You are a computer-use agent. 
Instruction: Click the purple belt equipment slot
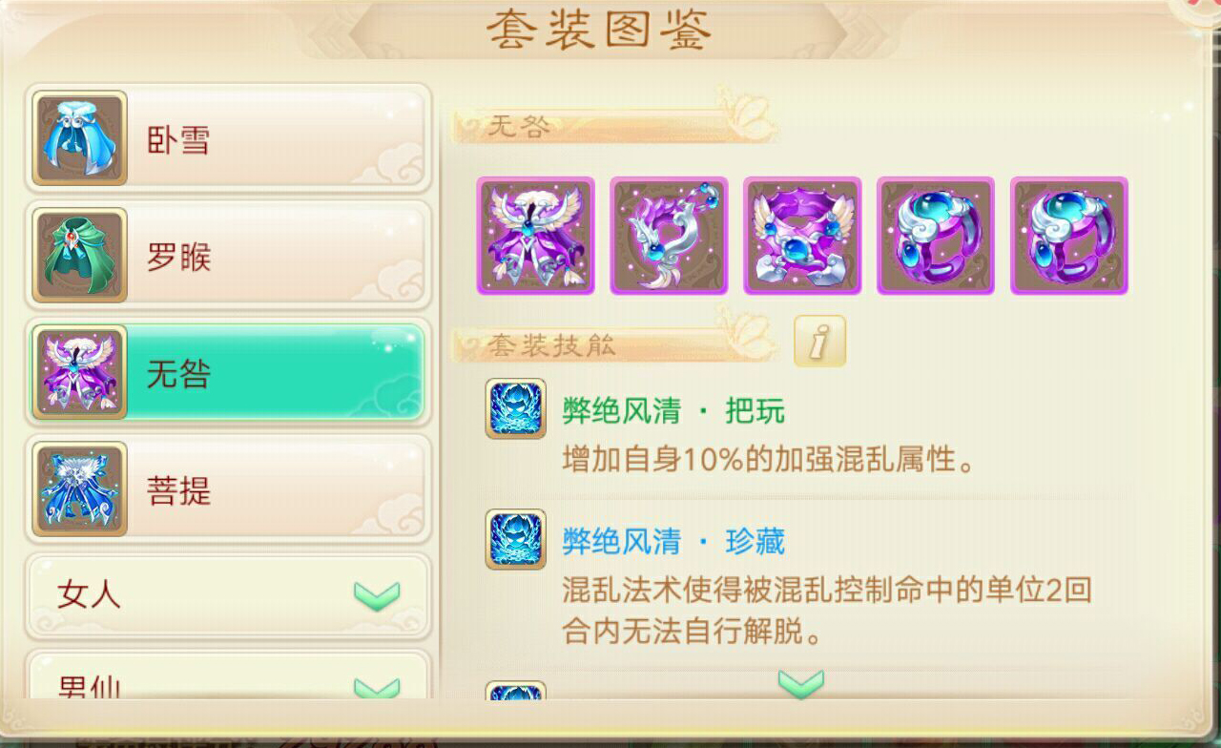tap(803, 236)
